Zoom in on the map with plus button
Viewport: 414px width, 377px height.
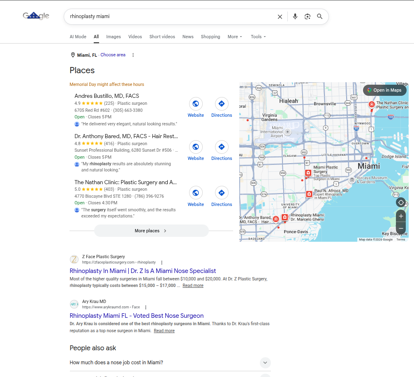click(401, 216)
